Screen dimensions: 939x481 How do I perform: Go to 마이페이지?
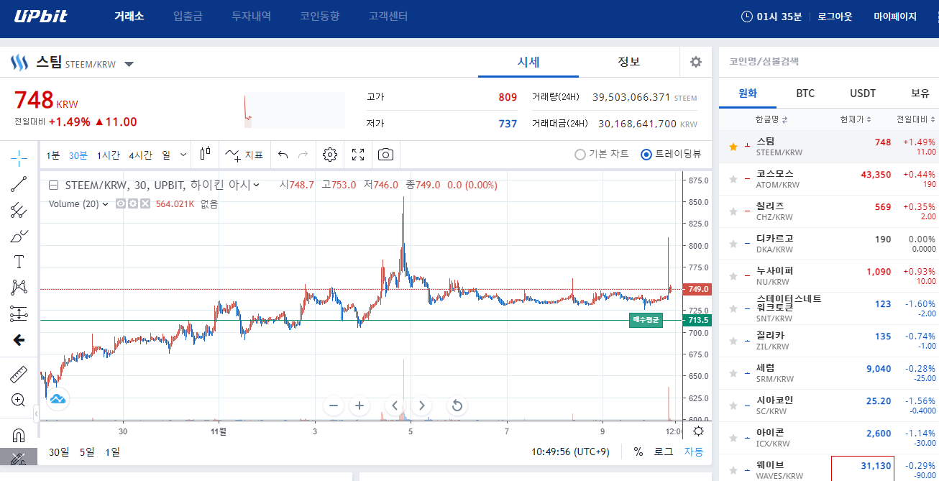[x=895, y=17]
